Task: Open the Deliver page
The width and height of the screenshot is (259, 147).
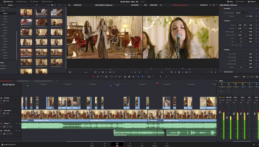Action: pyautogui.click(x=167, y=144)
